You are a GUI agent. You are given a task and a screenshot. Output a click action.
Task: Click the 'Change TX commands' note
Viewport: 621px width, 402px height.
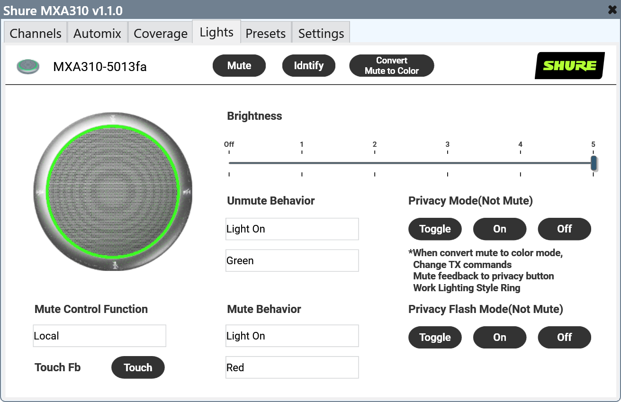(462, 265)
